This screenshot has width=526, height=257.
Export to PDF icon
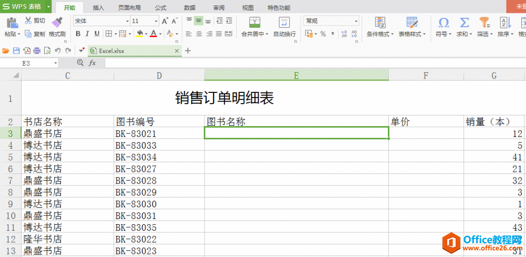click(x=27, y=51)
